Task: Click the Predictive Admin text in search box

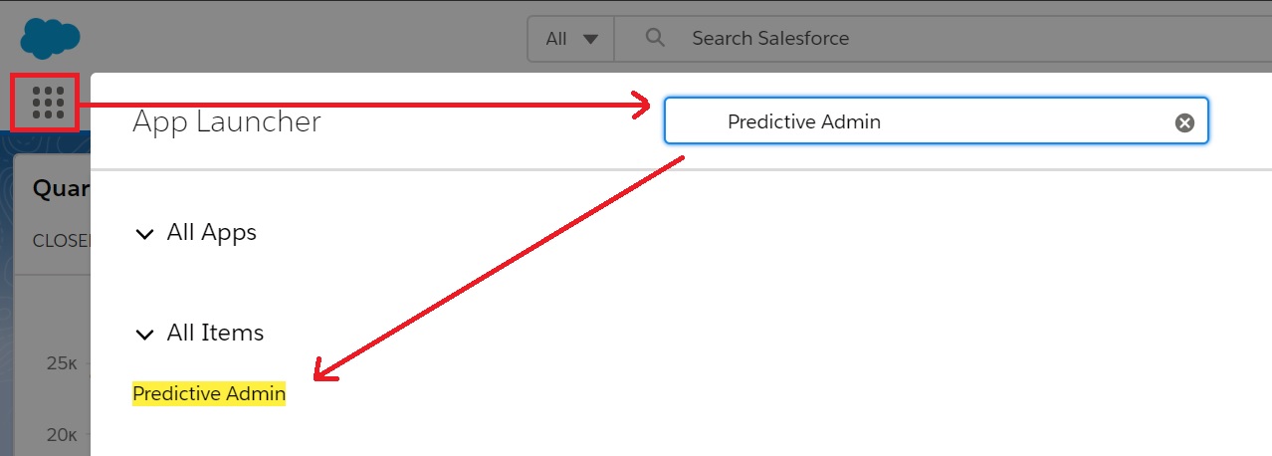Action: tap(804, 121)
